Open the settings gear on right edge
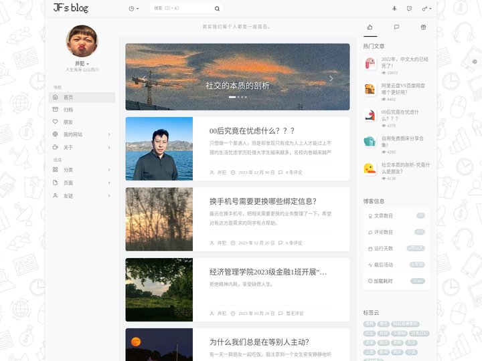 475,62
